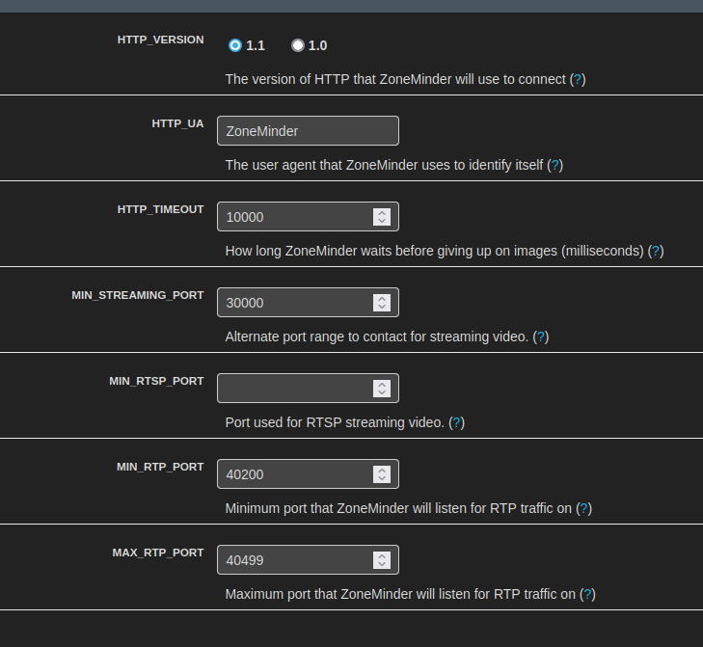Open help for MAX_RTP_PORT setting

click(x=587, y=594)
